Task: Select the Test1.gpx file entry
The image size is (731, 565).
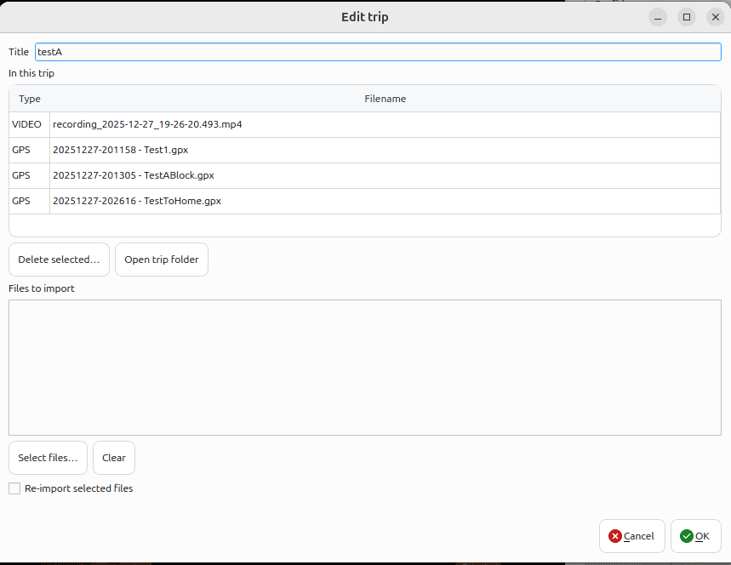Action: click(x=120, y=150)
